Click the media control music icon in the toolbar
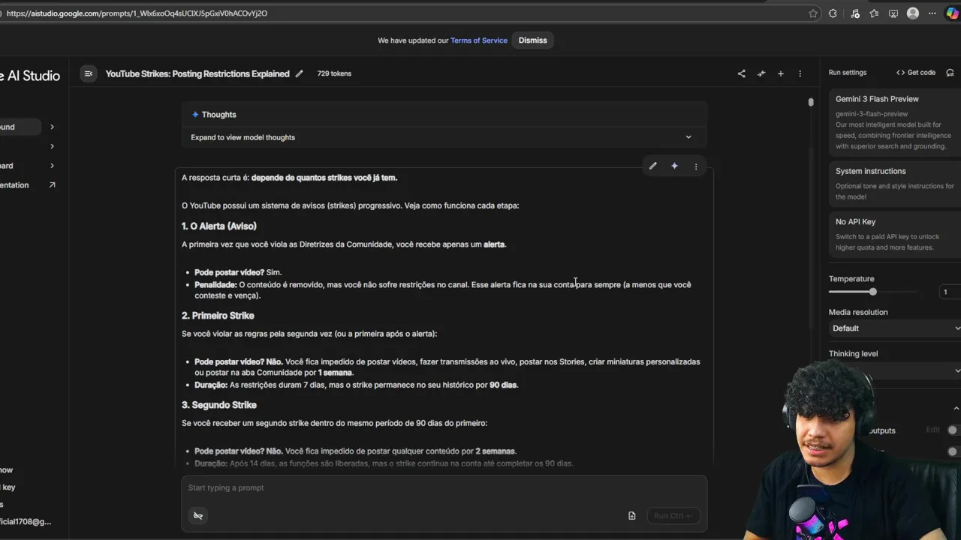 pos(854,13)
